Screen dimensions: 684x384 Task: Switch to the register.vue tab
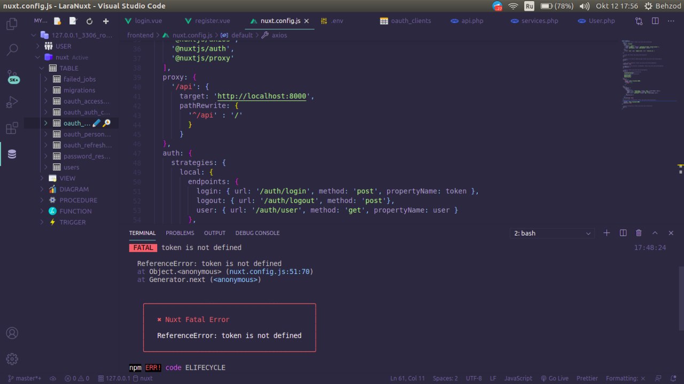click(x=212, y=21)
